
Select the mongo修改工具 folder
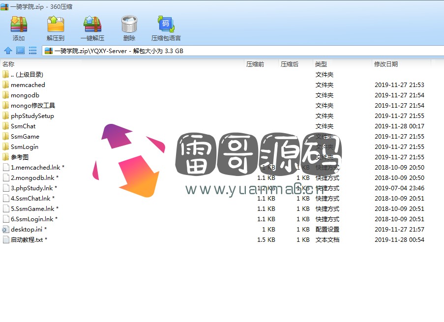tap(32, 106)
